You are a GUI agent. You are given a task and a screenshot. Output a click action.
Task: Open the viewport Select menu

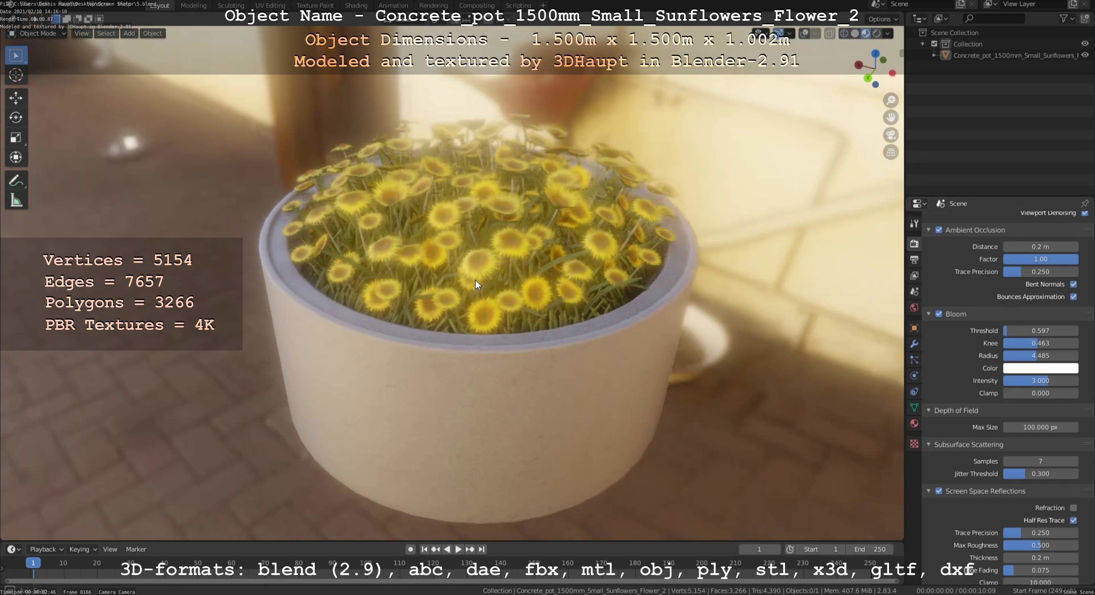tap(106, 33)
